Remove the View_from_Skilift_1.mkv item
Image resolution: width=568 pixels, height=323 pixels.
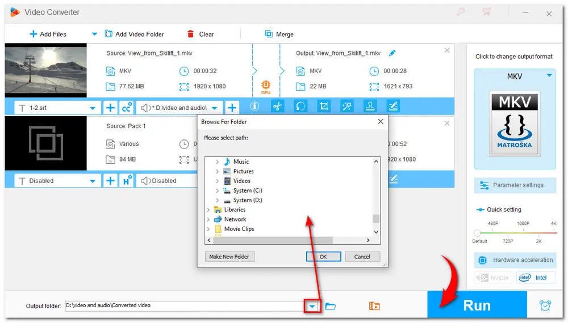pyautogui.click(x=447, y=50)
